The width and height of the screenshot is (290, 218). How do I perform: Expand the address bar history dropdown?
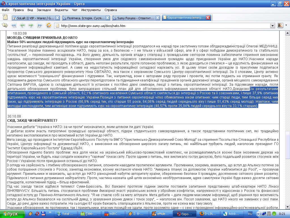click(x=272, y=26)
